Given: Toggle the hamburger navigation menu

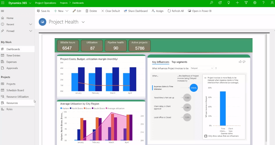Looking at the screenshot, I should [x=2, y=11].
